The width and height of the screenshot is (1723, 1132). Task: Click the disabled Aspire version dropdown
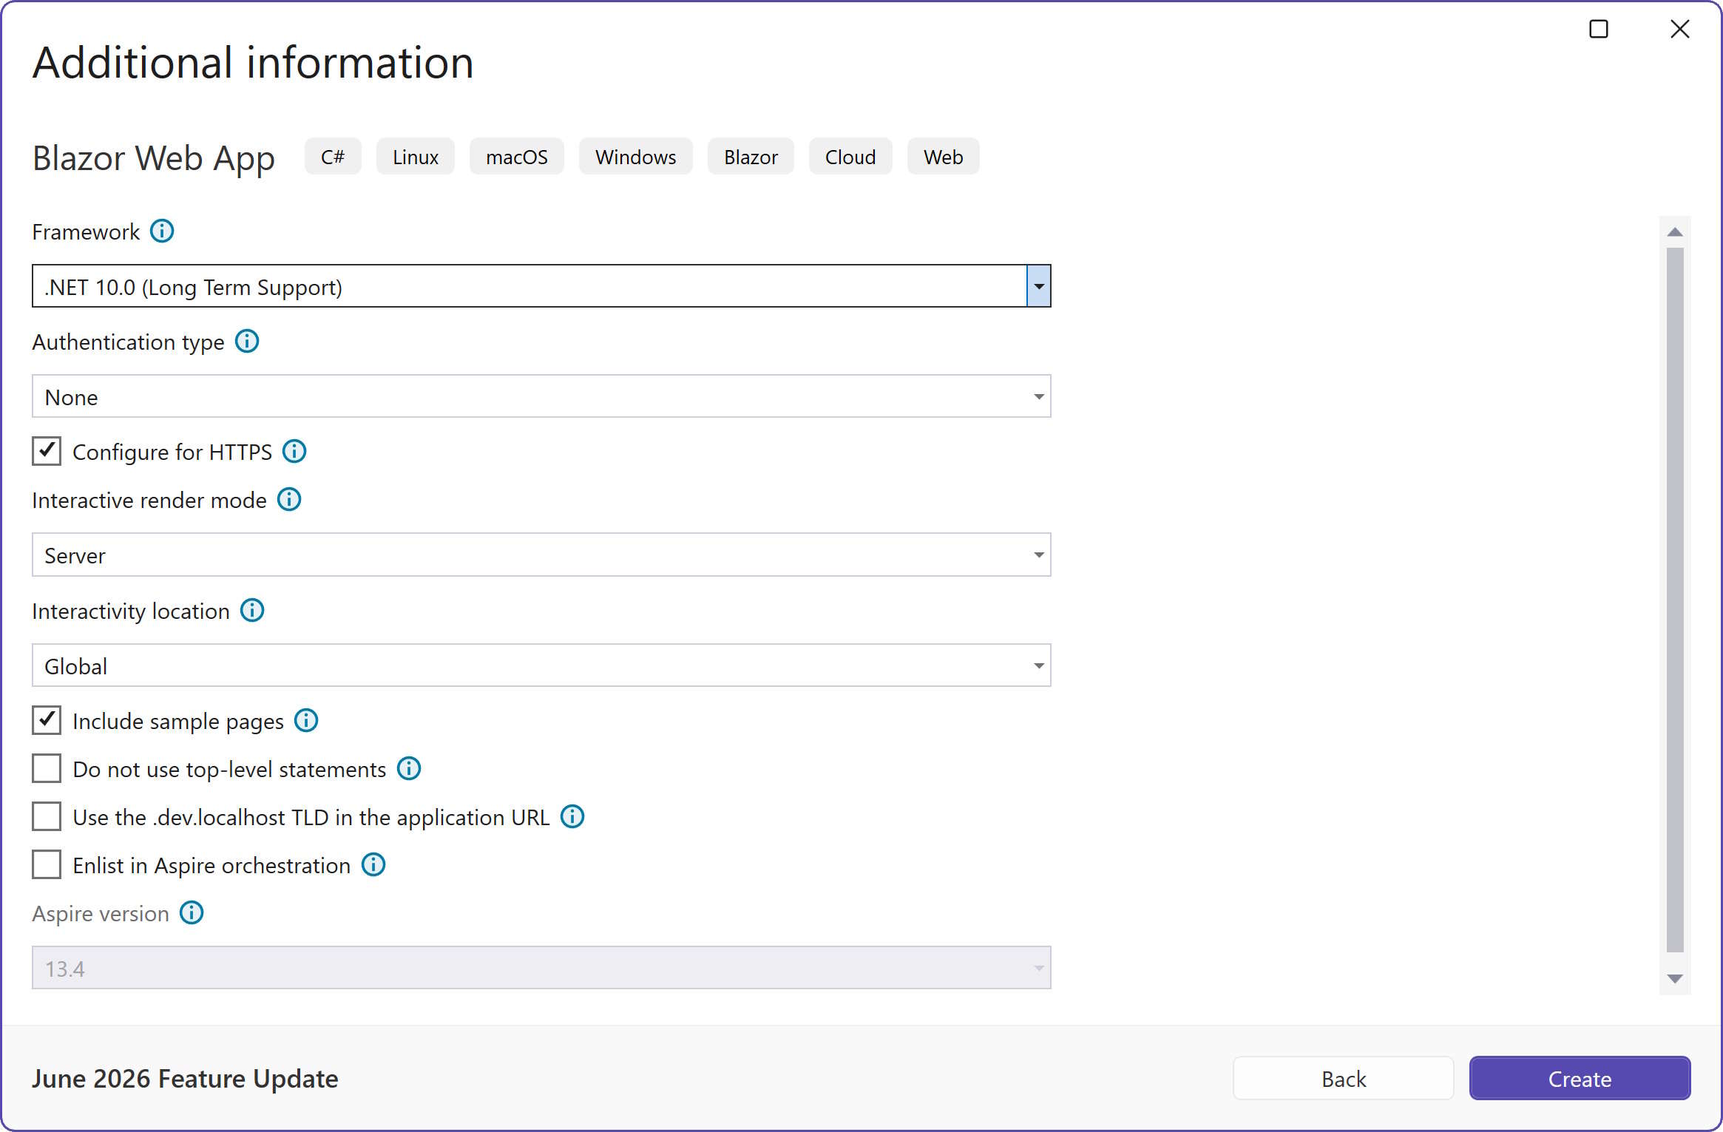[541, 968]
